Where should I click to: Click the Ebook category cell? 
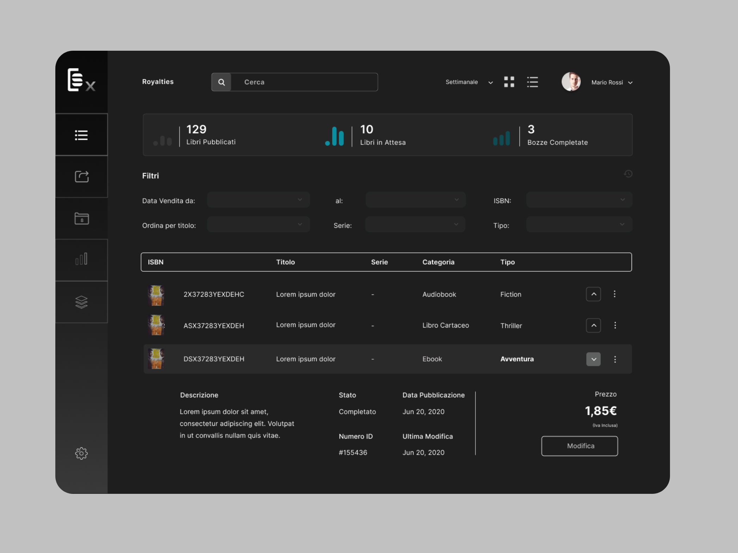[x=432, y=359]
